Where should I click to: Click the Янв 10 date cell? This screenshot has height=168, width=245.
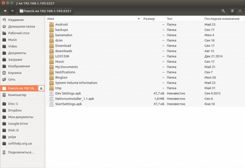[210, 104]
